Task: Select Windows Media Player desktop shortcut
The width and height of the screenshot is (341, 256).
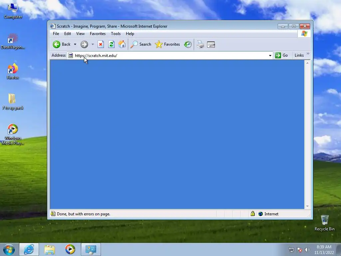Action: tap(13, 134)
